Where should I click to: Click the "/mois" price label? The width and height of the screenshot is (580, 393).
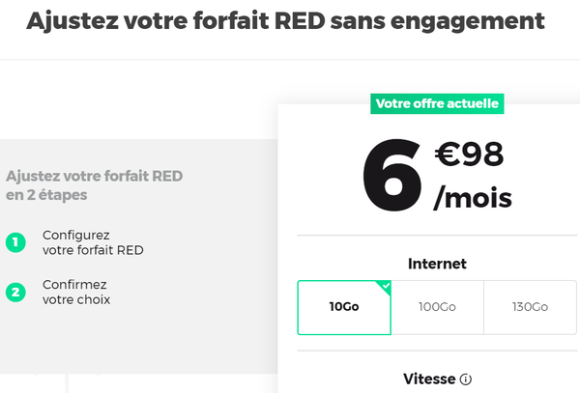473,198
